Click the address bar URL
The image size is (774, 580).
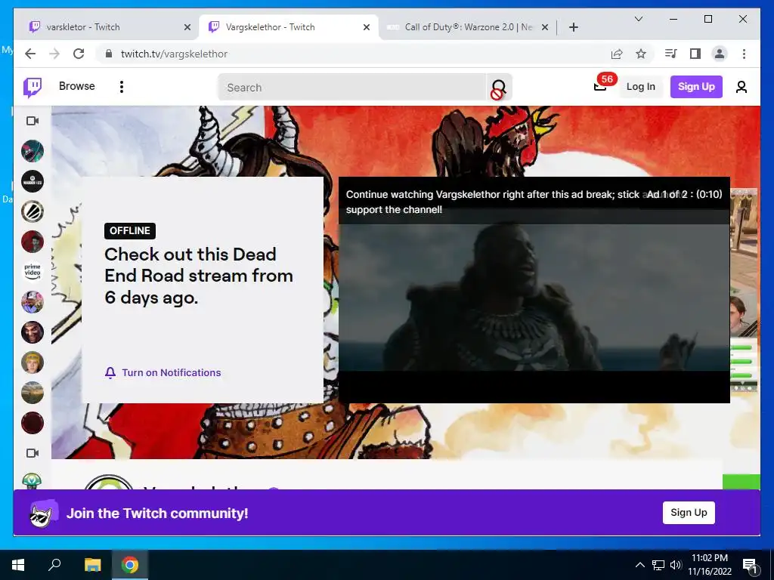click(x=174, y=54)
